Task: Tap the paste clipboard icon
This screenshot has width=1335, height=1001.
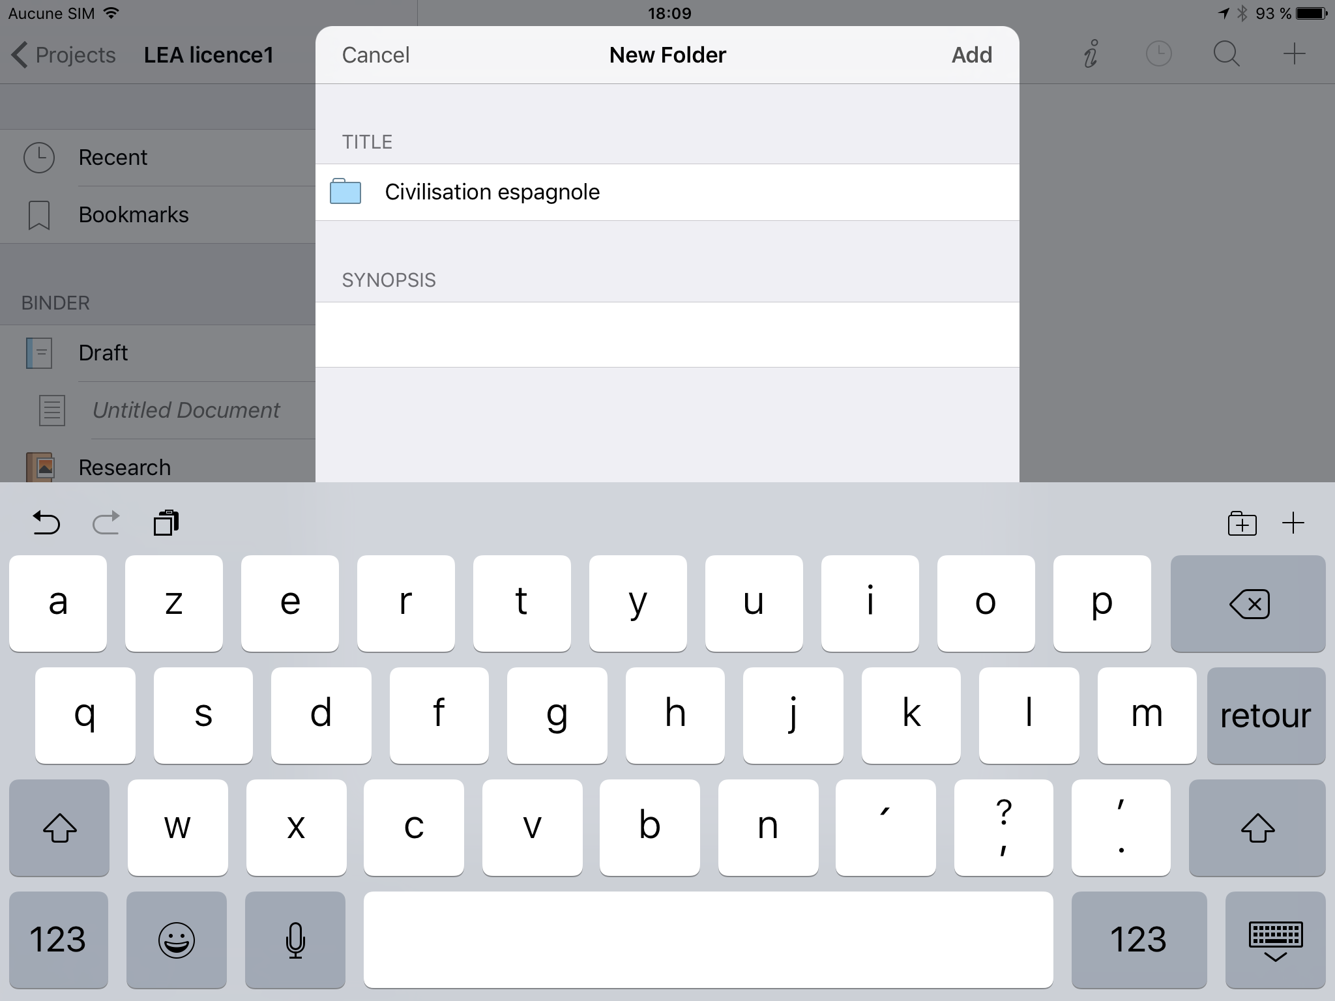Action: (x=166, y=523)
